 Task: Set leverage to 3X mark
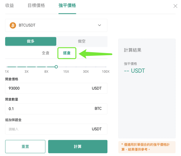click(27, 67)
